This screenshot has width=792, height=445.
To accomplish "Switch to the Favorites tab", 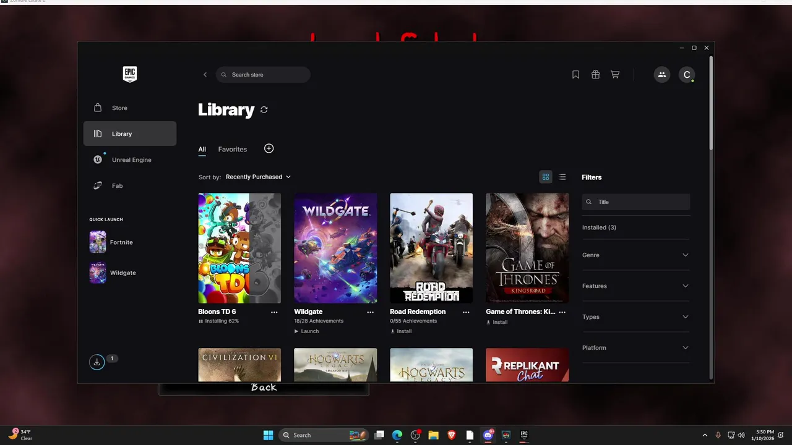I will point(233,150).
